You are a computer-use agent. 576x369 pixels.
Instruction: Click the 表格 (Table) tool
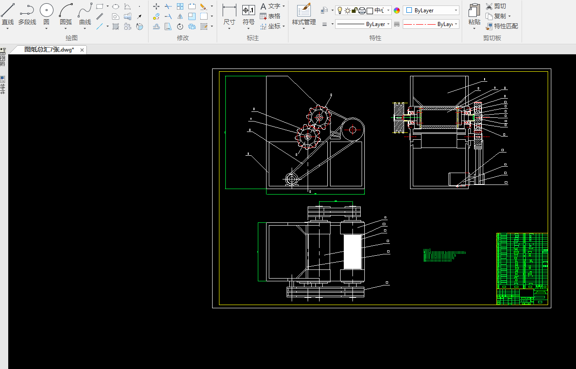[270, 16]
